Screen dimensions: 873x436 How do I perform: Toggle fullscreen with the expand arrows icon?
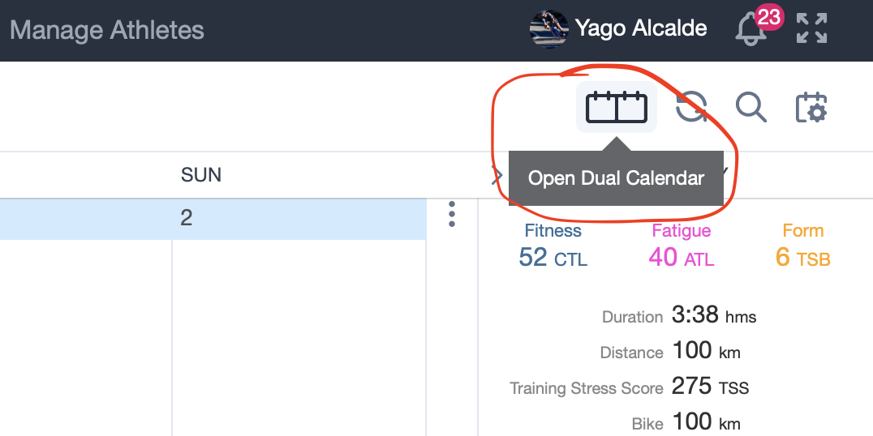pos(812,28)
